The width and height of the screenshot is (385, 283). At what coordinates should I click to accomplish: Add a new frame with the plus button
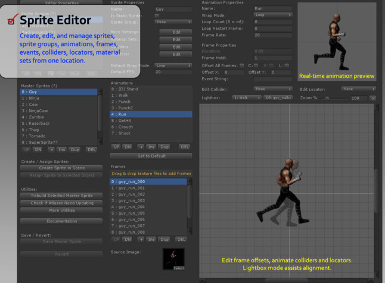141,239
